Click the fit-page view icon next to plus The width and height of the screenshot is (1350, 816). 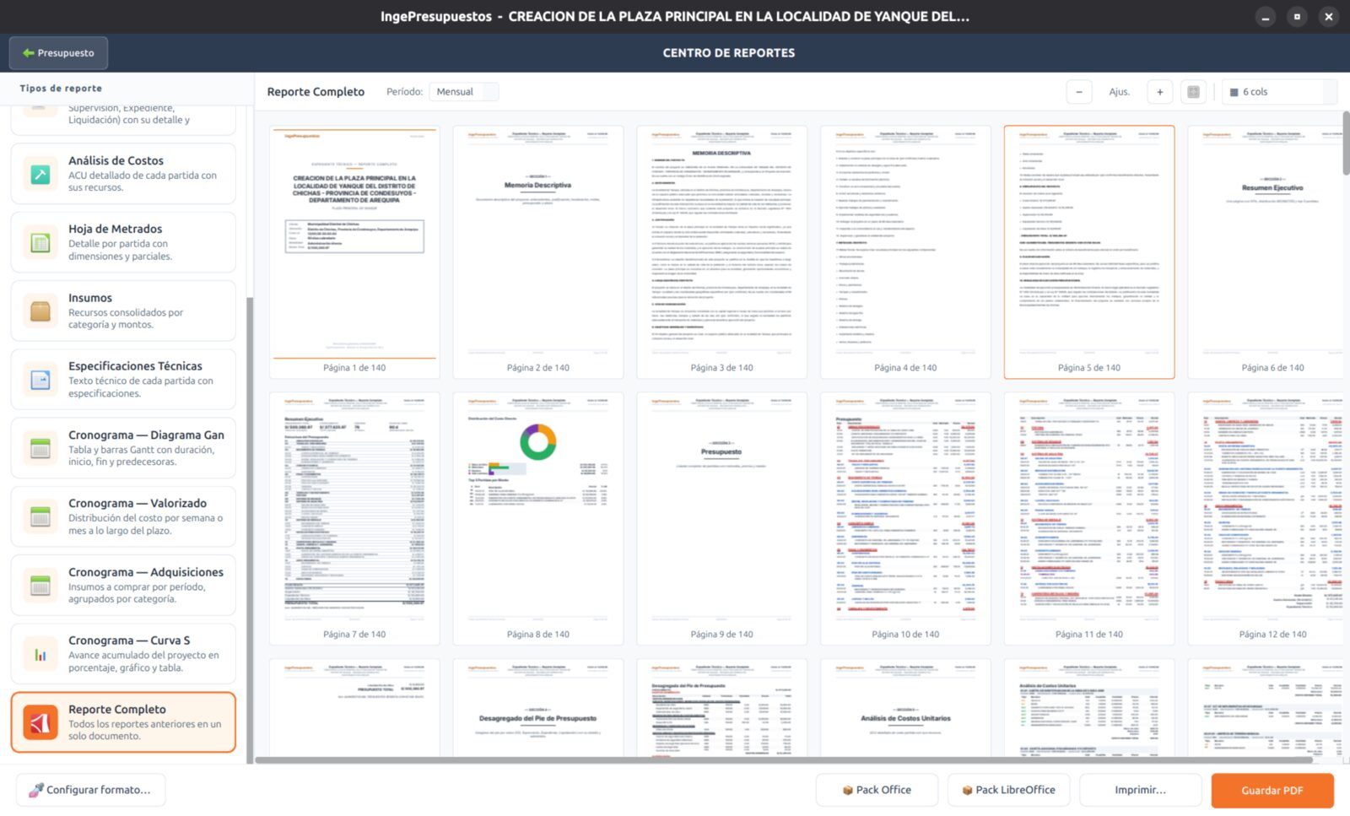click(x=1194, y=92)
